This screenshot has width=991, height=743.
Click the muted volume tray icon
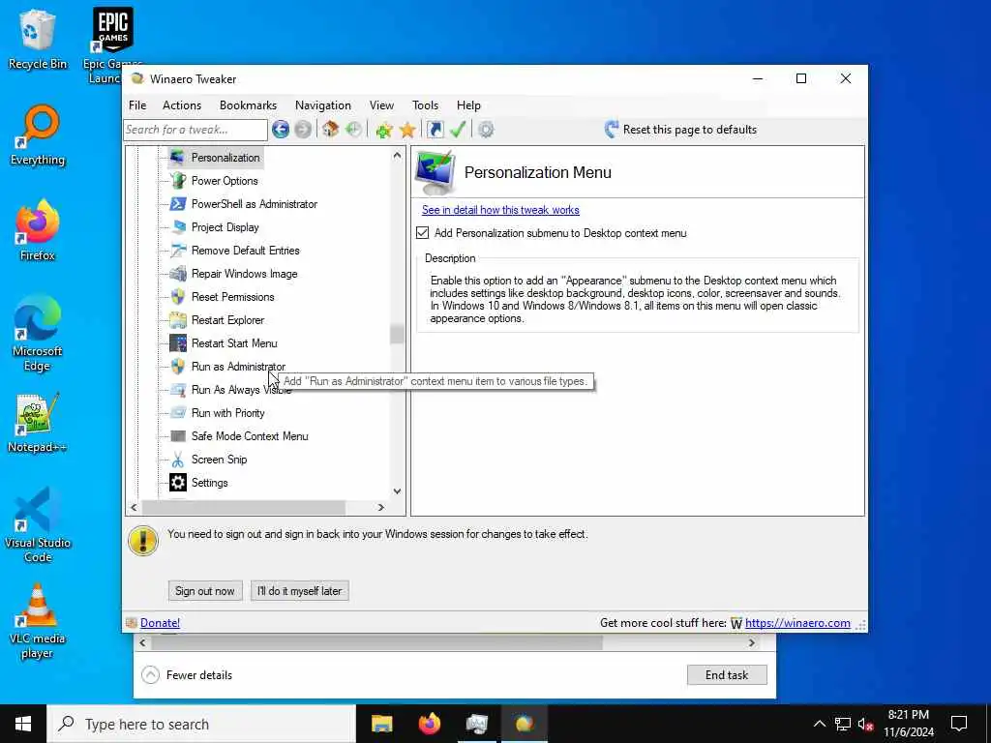tap(866, 724)
